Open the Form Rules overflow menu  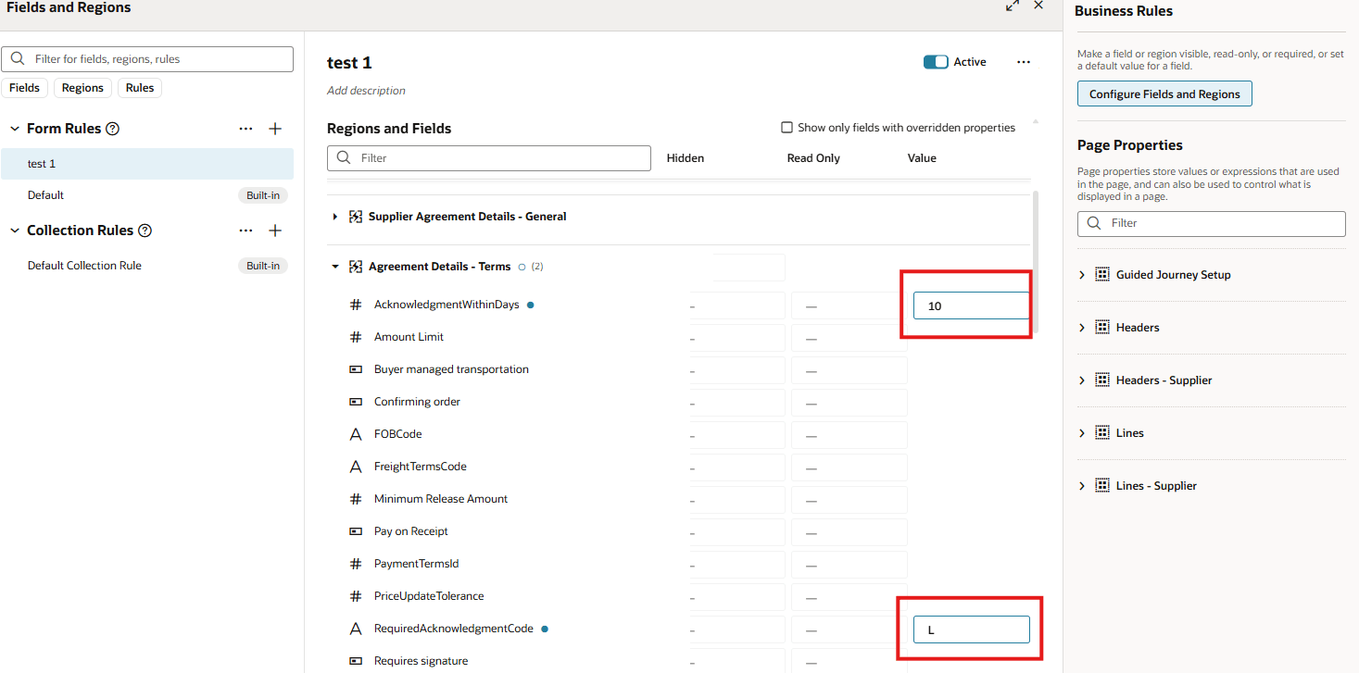245,128
